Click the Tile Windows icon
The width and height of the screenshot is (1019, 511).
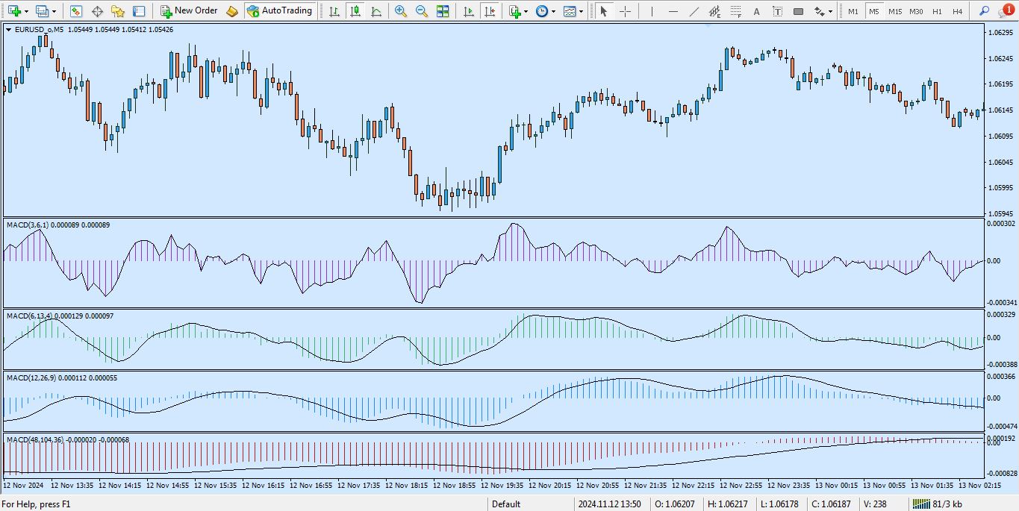pos(443,11)
